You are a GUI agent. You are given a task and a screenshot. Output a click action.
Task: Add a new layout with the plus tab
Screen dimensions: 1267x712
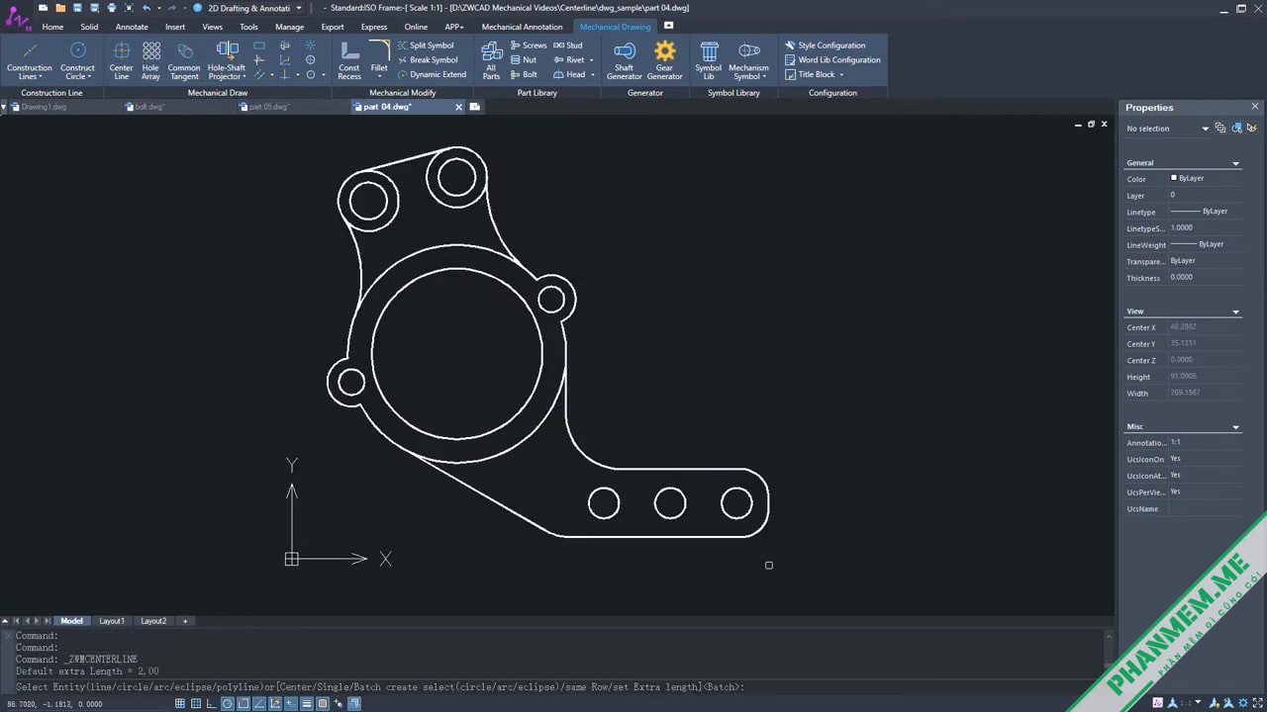(184, 621)
